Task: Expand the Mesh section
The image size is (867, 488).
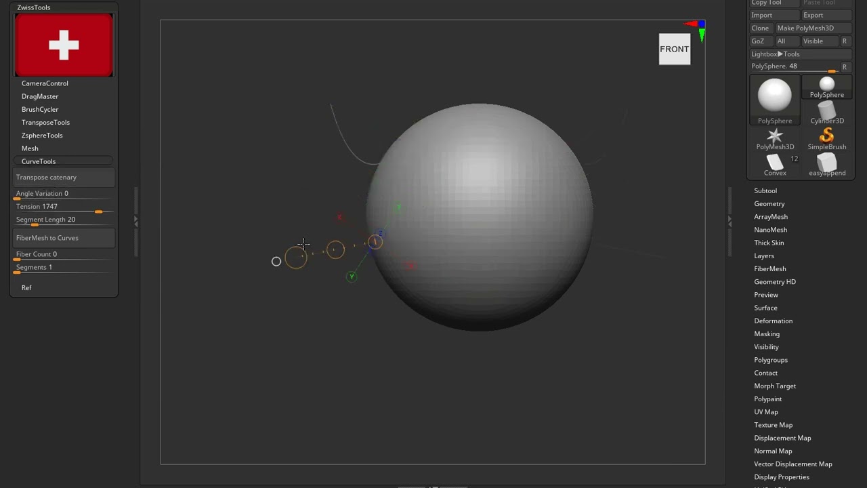Action: (x=30, y=148)
